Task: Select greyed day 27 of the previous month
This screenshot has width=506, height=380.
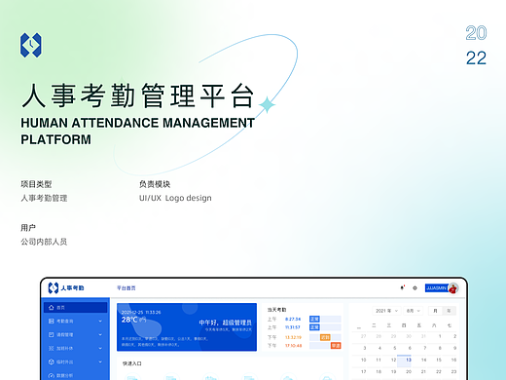Action: click(x=363, y=336)
